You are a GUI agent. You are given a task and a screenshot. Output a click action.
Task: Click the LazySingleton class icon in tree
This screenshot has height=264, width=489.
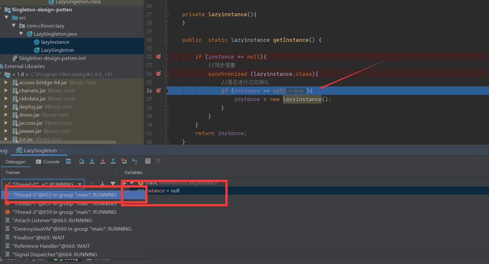(x=37, y=50)
